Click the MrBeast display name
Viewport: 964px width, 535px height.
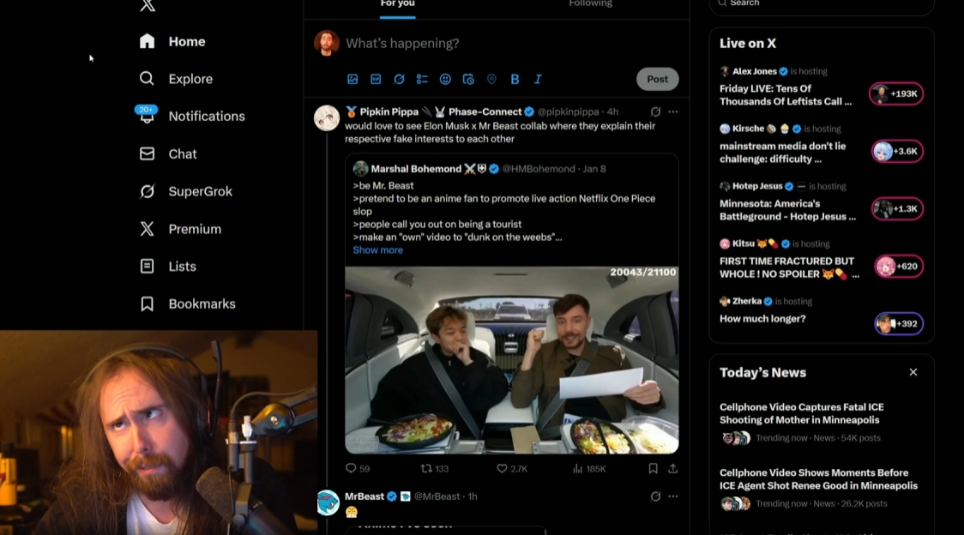tap(364, 496)
